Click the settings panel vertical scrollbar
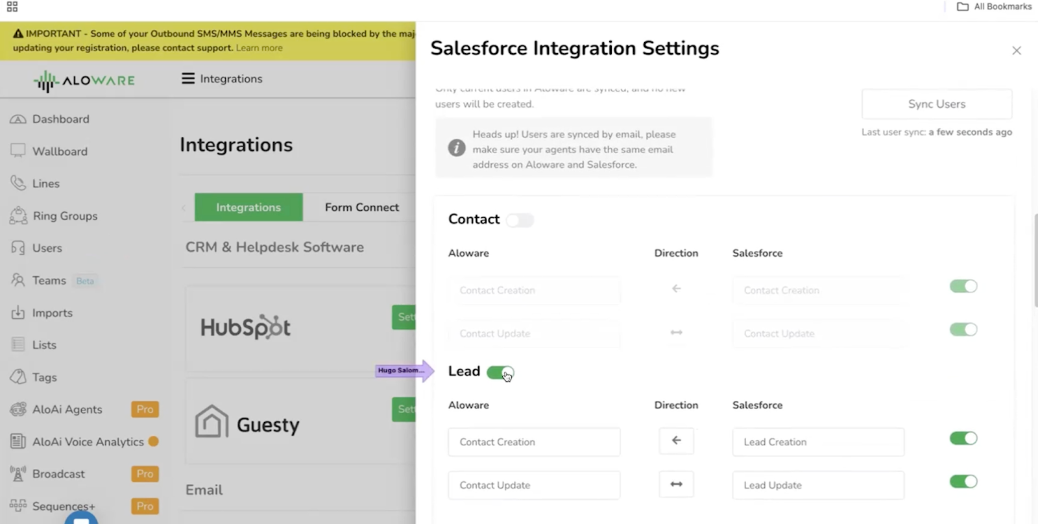The height and width of the screenshot is (524, 1038). coord(1035,259)
